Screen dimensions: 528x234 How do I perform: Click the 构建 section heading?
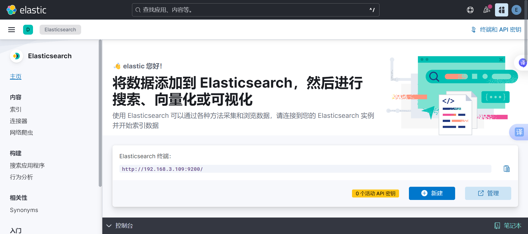pos(16,153)
